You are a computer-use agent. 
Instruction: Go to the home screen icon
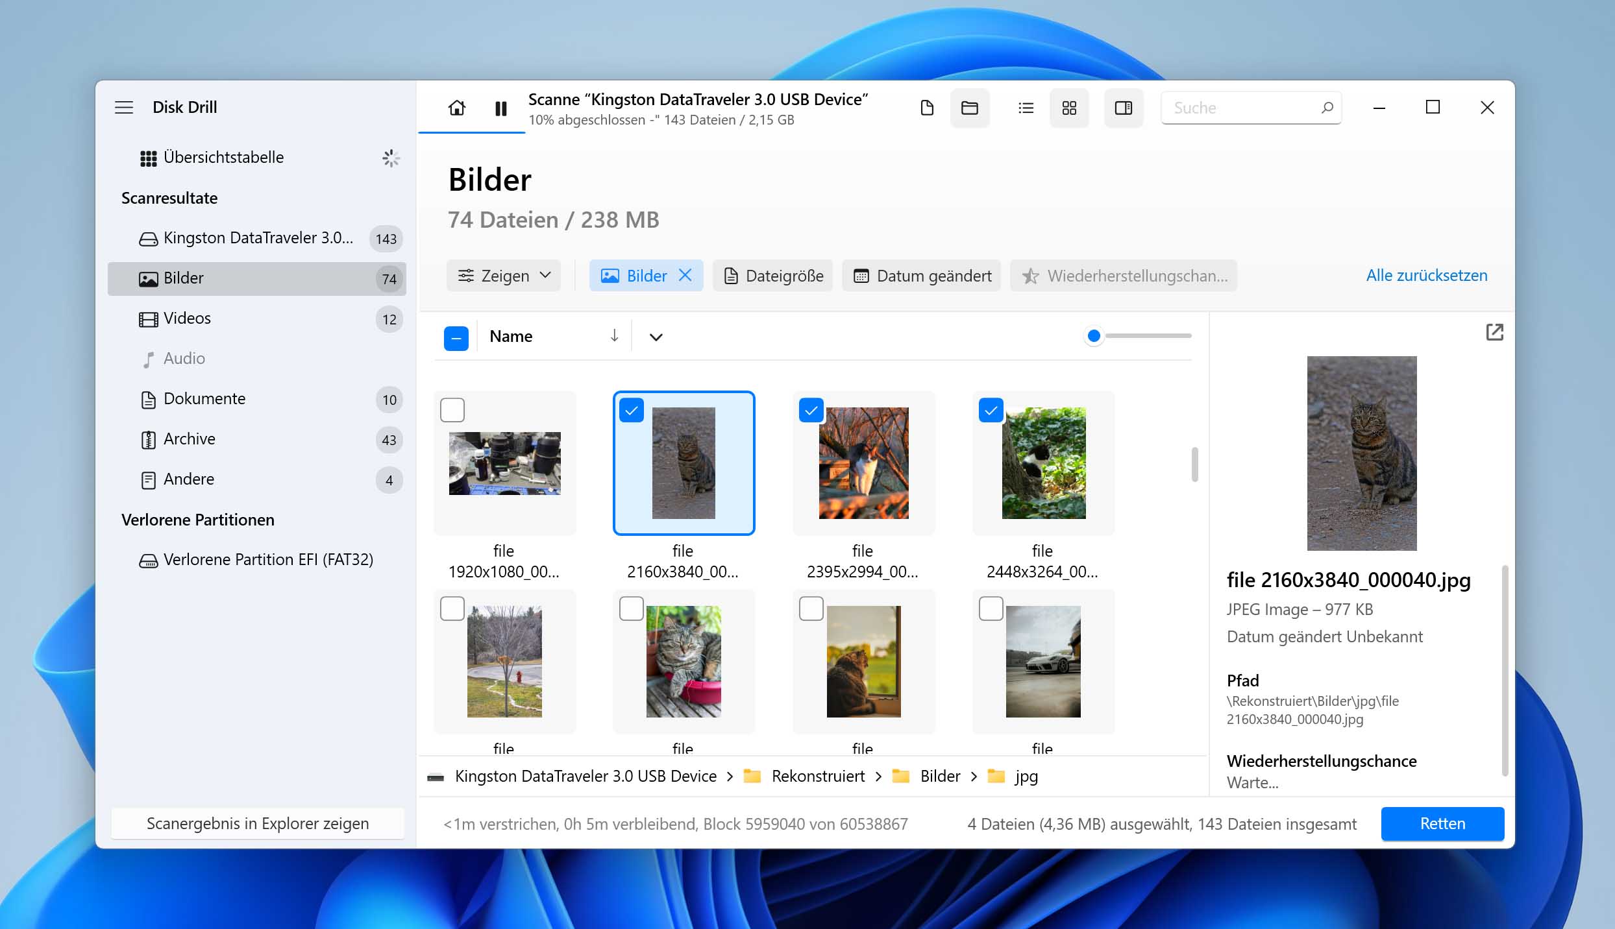(457, 108)
